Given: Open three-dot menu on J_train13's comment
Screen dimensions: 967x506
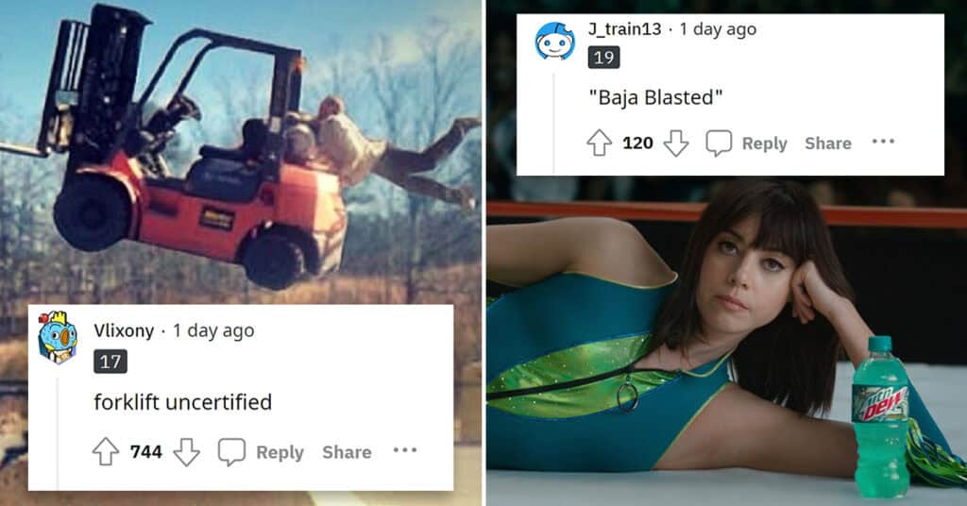Looking at the screenshot, I should (x=883, y=142).
